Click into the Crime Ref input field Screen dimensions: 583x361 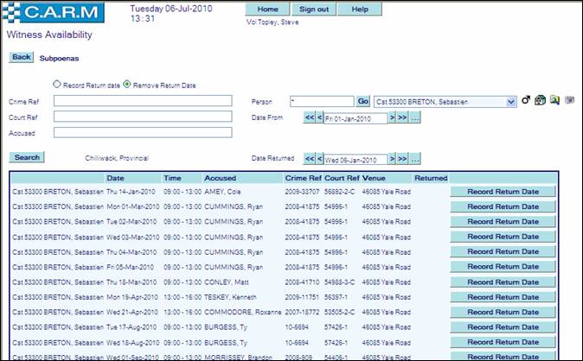143,101
